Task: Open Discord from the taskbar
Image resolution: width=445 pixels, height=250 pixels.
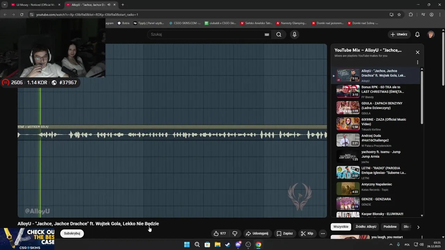Action: (238, 244)
